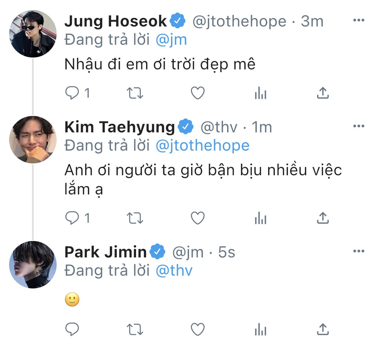Like Jung Hoseok's tweet with heart icon
Screen dimensions: 378x342
pyautogui.click(x=198, y=93)
